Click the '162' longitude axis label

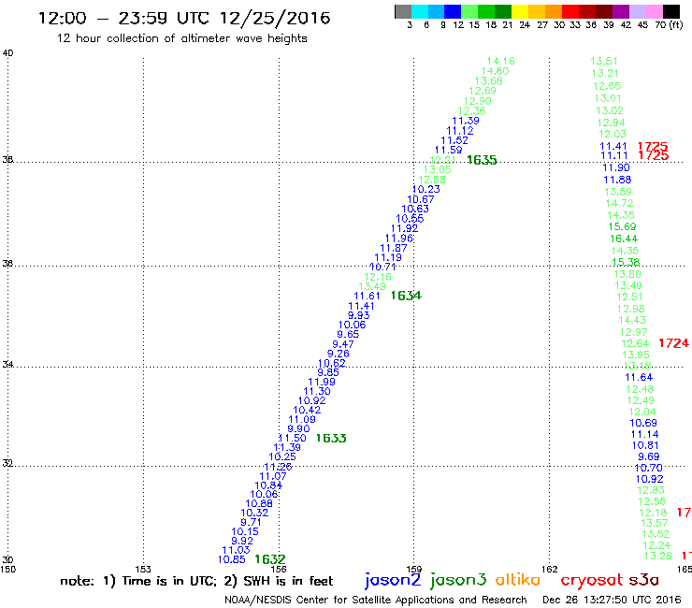click(x=549, y=569)
